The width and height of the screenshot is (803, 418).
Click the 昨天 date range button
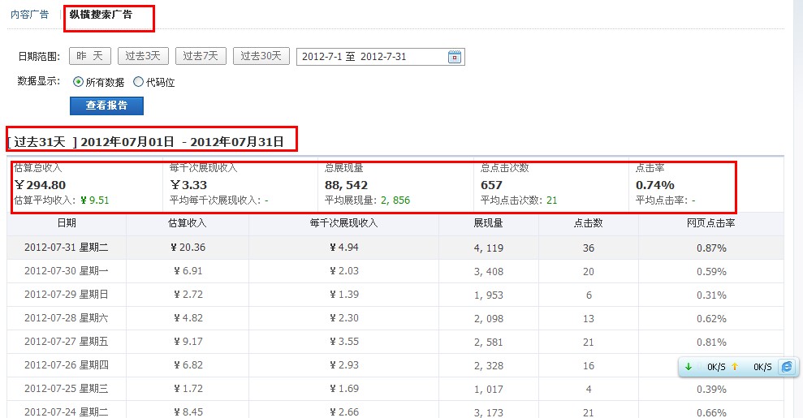coord(90,56)
